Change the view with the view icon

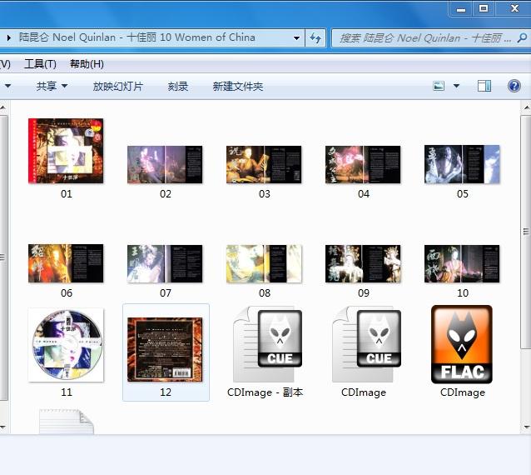439,86
